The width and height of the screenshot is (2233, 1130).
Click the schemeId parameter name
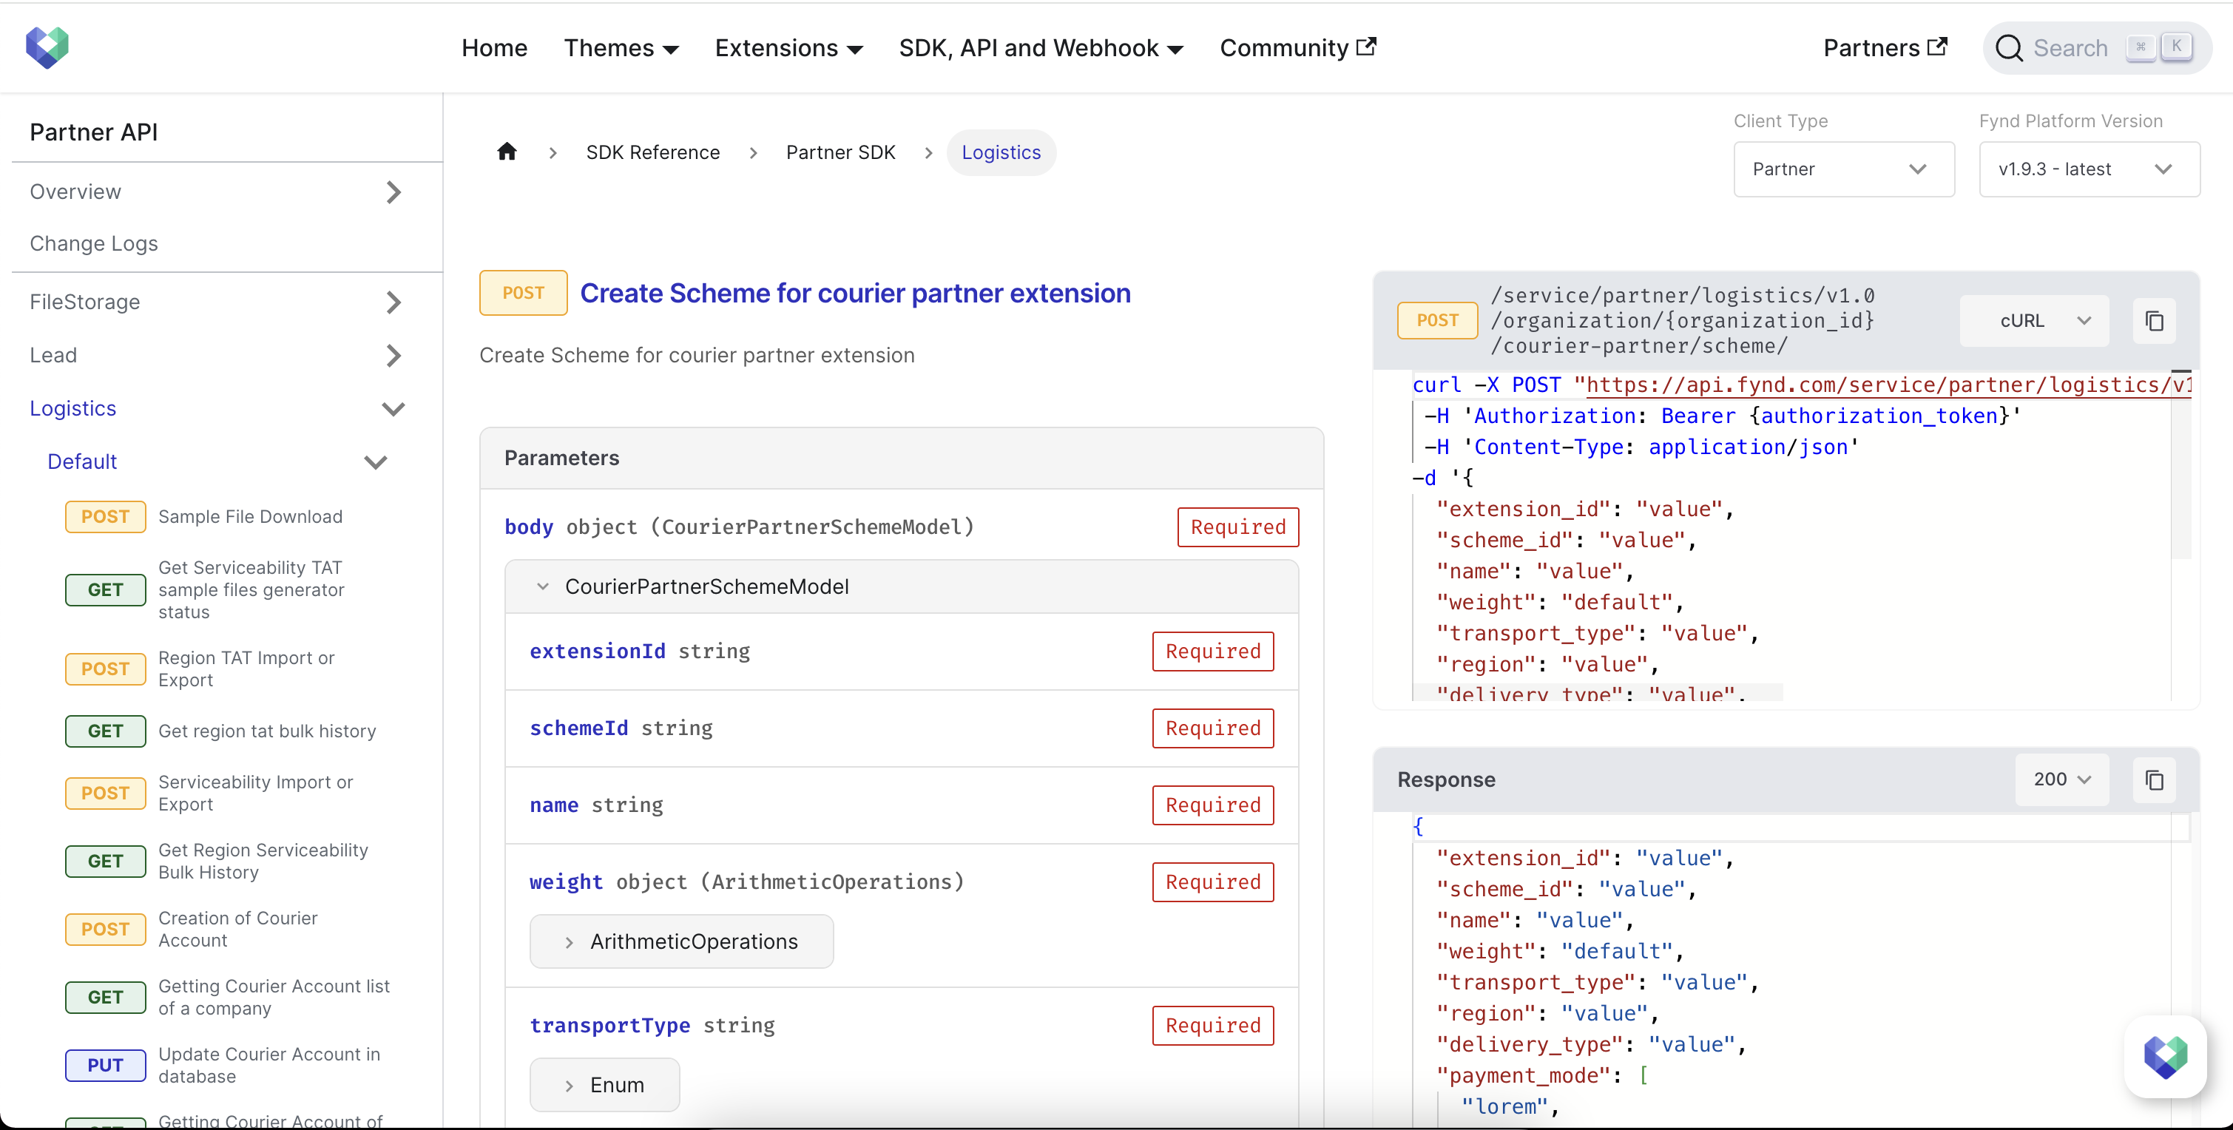pyautogui.click(x=578, y=728)
